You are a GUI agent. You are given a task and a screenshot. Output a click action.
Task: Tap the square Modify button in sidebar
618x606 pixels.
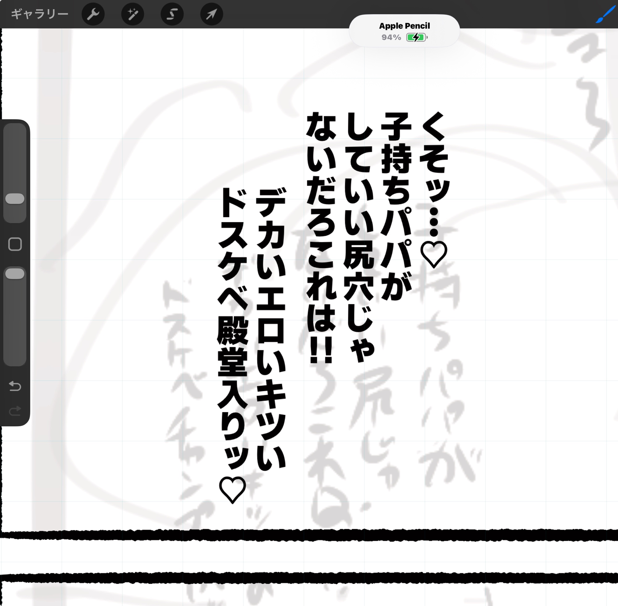pyautogui.click(x=15, y=244)
